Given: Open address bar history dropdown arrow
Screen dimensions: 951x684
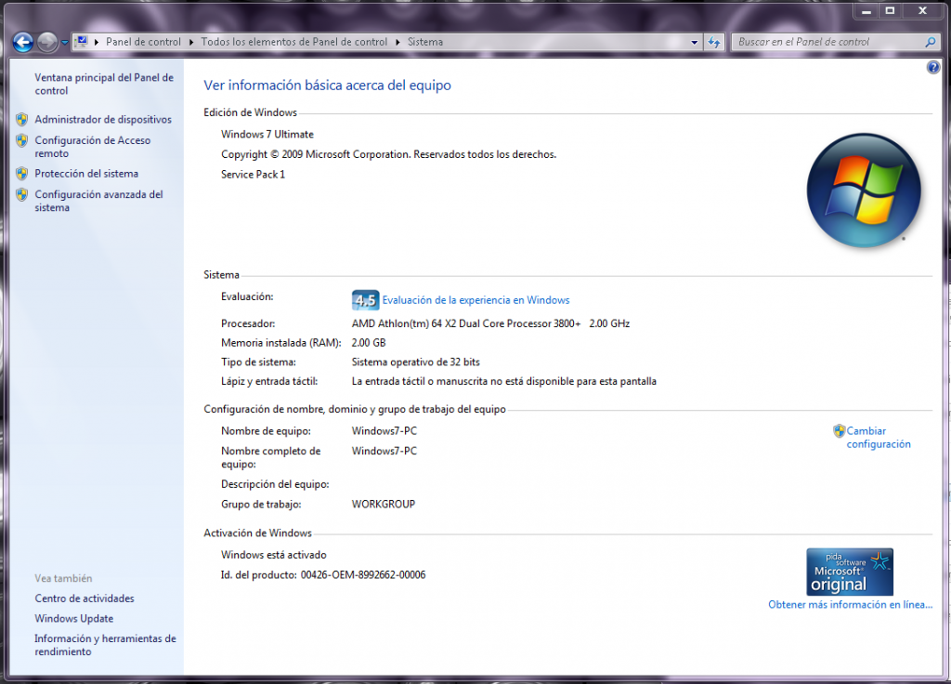Looking at the screenshot, I should (695, 43).
